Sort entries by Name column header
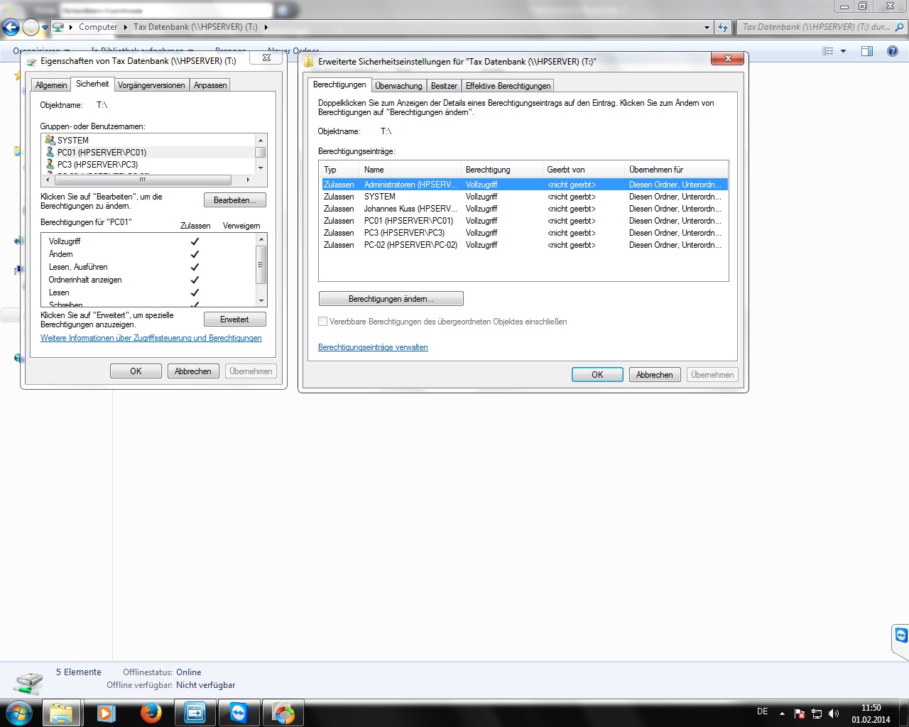Screen dimensions: 909x727 [410, 170]
